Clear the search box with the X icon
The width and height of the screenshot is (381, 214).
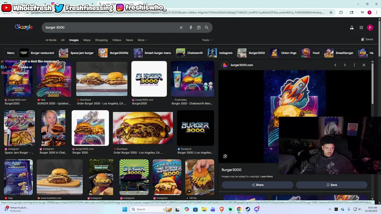pyautogui.click(x=181, y=27)
